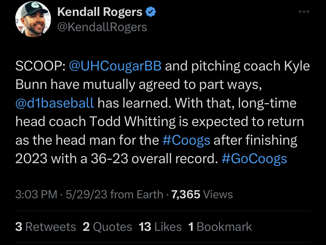Click the 'from Earth' location text
Screen dimensions: 326x245
pyautogui.click(x=137, y=194)
